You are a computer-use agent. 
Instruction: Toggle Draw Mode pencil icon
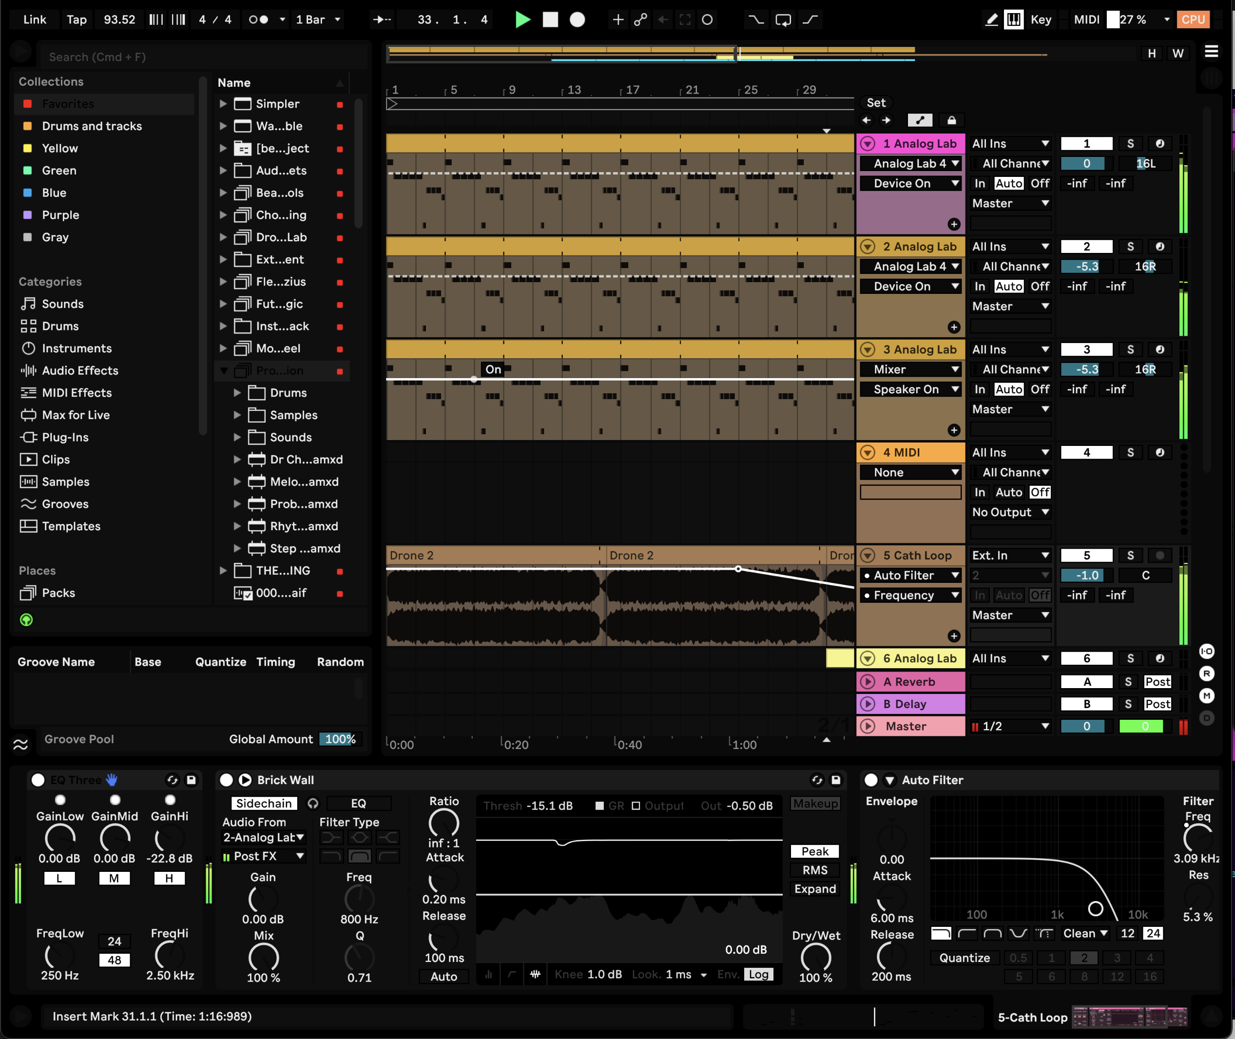pos(992,19)
